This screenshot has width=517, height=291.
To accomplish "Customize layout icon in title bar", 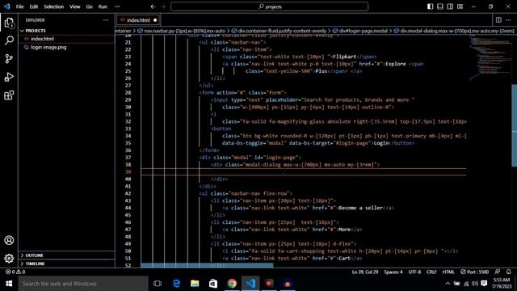I will tap(460, 6).
